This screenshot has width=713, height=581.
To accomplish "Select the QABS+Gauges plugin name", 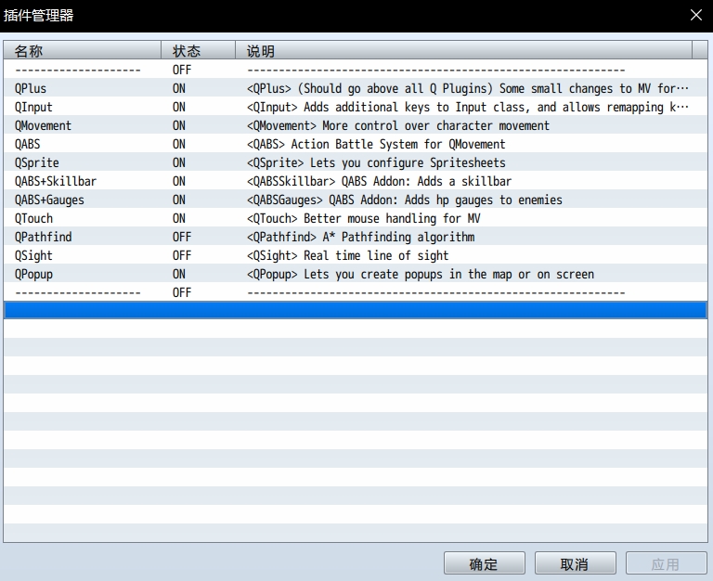I will click(x=49, y=200).
